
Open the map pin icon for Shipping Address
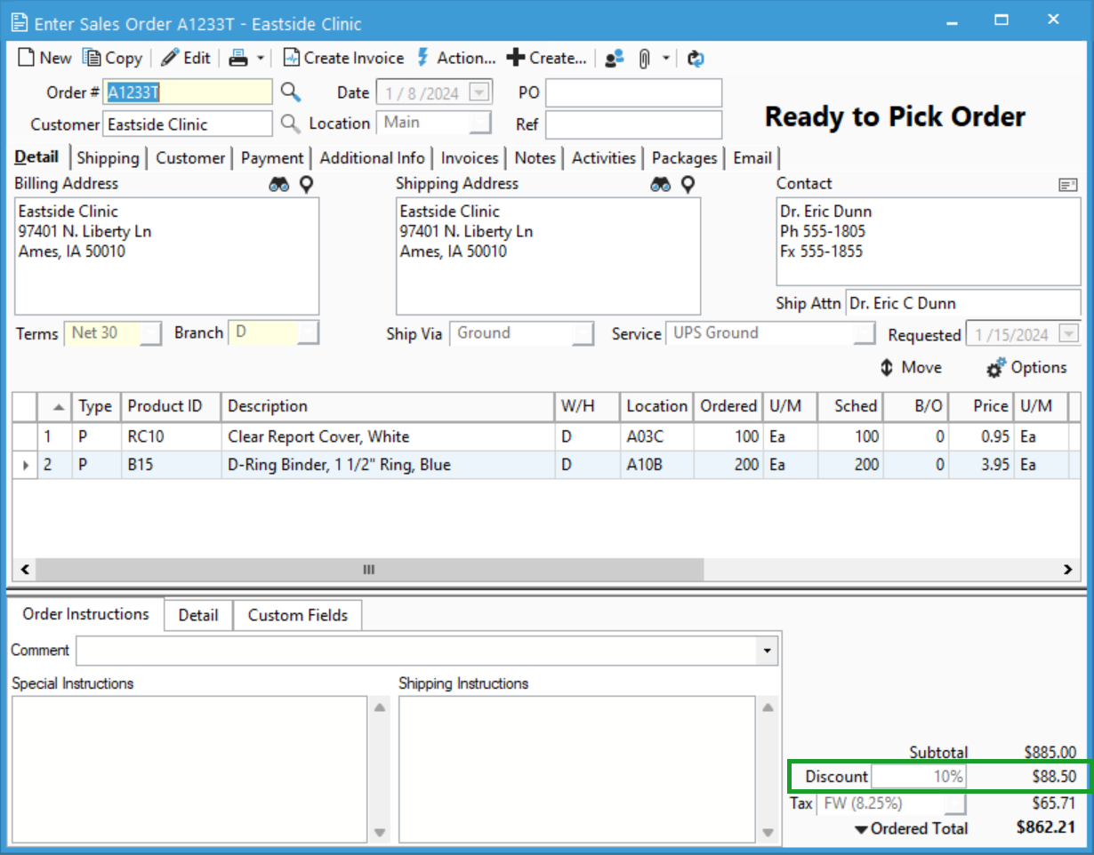686,183
